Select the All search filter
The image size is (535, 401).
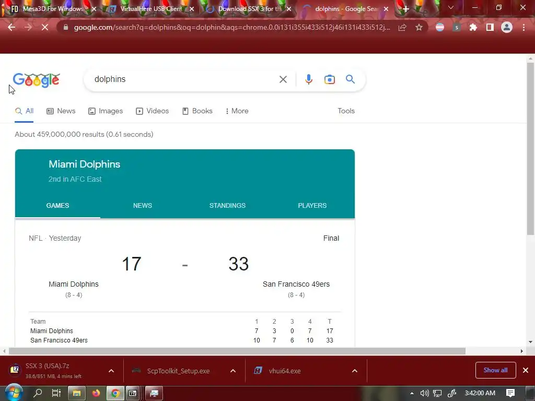24,111
